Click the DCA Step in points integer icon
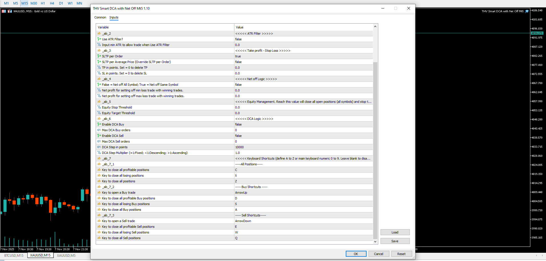Viewport: 546px width, 261px height. pos(99,147)
